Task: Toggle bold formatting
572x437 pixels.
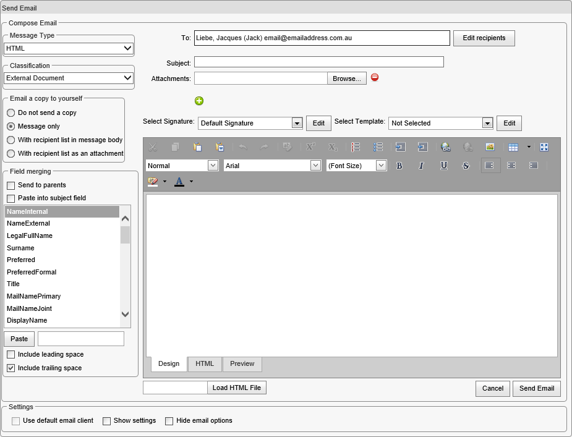Action: point(399,166)
